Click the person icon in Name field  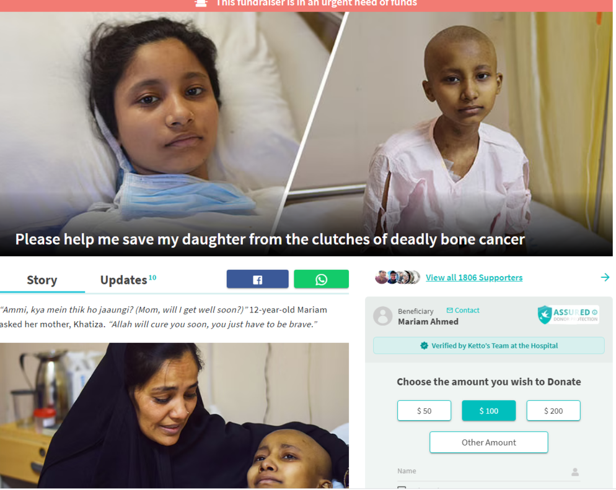574,472
